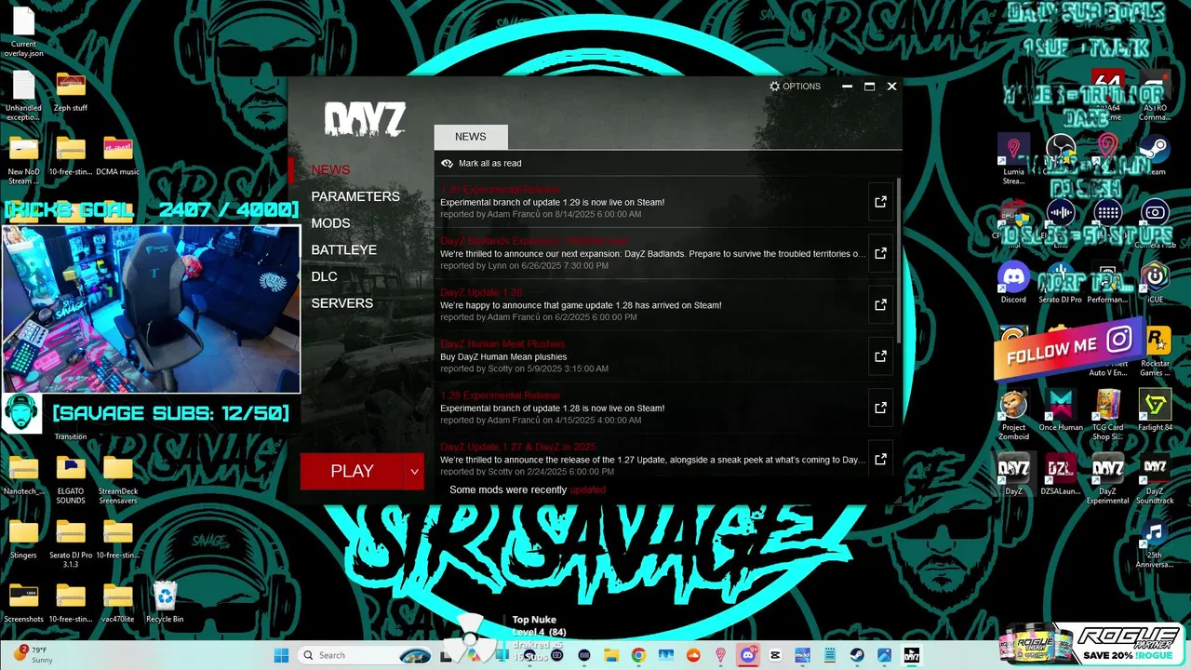1191x670 pixels.
Task: Open the weather widget showing 79°F
Action: click(33, 654)
